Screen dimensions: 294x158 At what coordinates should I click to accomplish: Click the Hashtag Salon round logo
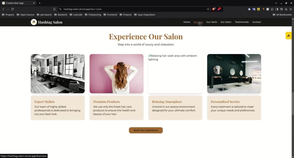coord(34,22)
